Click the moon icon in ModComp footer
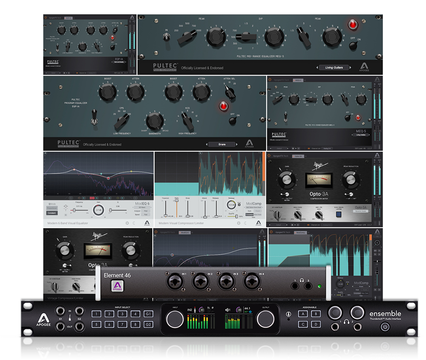Viewport: 426px width, 360px height. pos(245,223)
